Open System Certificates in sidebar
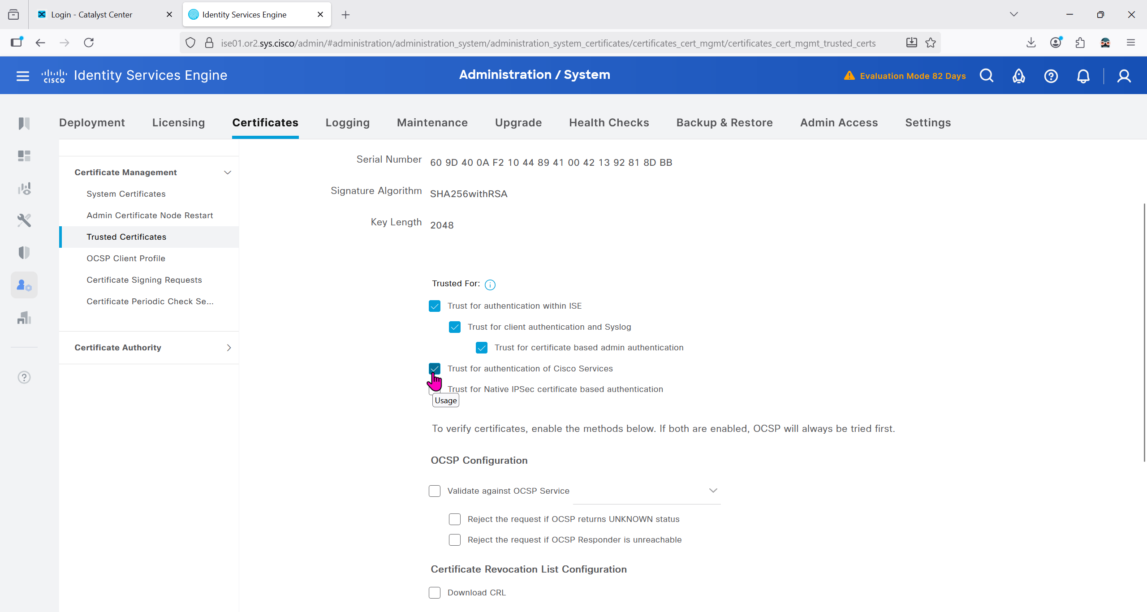The height and width of the screenshot is (612, 1147). pos(126,194)
